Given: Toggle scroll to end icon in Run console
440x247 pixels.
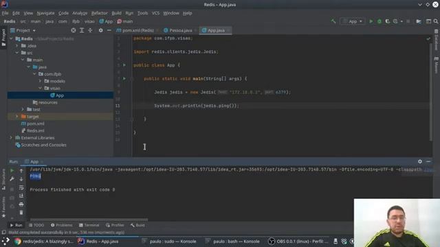Looking at the screenshot, I should tap(21, 196).
